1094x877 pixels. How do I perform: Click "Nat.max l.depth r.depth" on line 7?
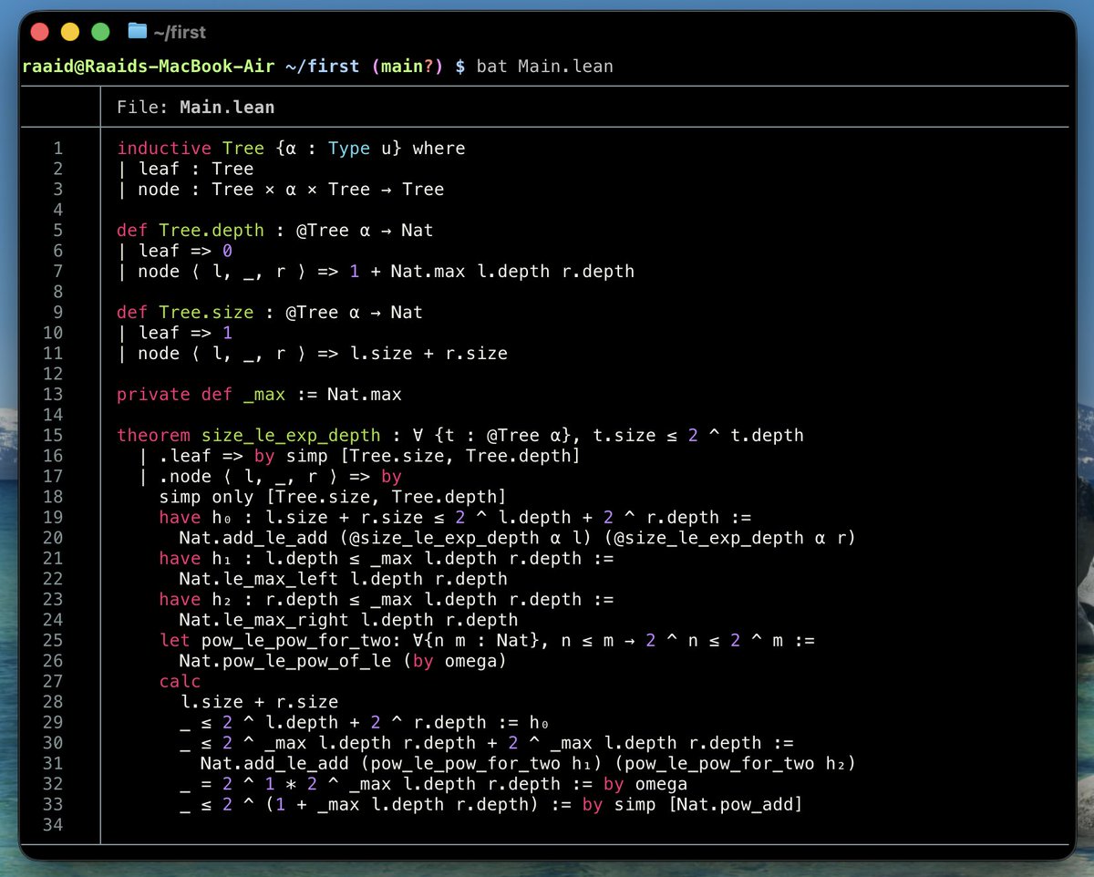[513, 272]
